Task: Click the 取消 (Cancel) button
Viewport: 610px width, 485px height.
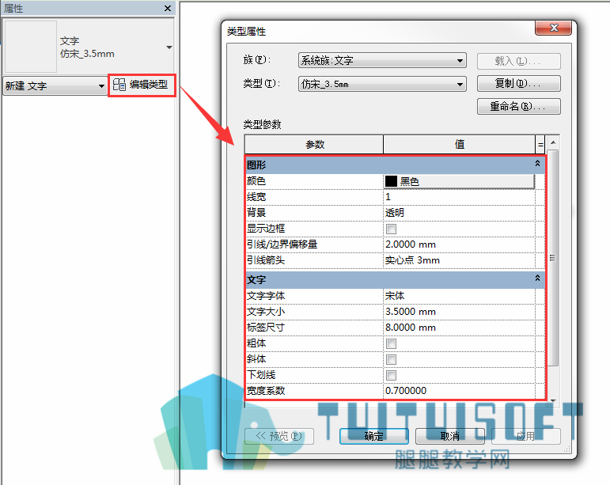Action: [x=449, y=437]
